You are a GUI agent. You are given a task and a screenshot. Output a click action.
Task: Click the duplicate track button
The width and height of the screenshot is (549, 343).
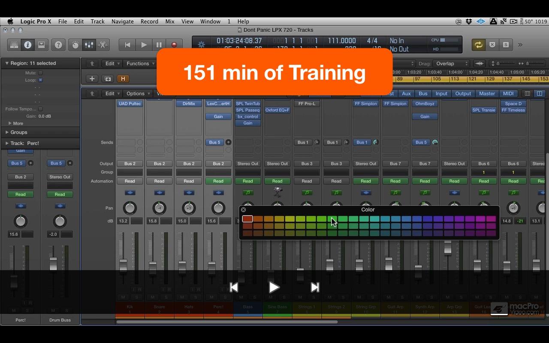(x=108, y=79)
